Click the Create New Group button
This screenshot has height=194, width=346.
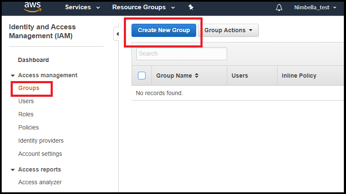pos(164,31)
